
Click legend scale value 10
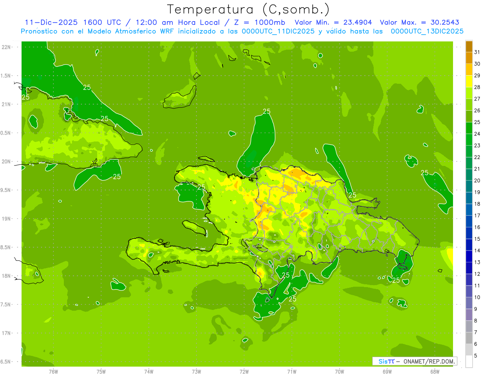477,297
